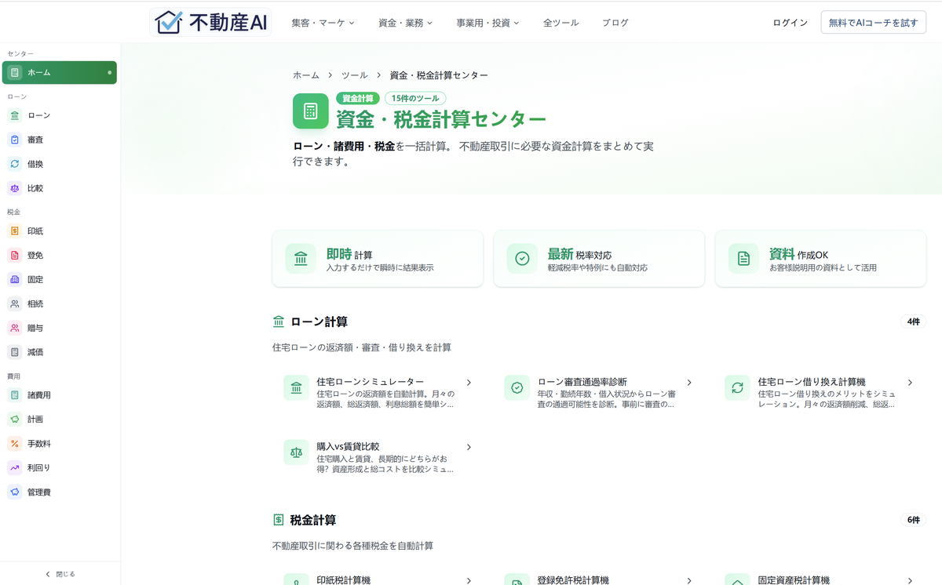Click the green calculator icon beside page title
Image resolution: width=942 pixels, height=585 pixels.
tap(310, 111)
